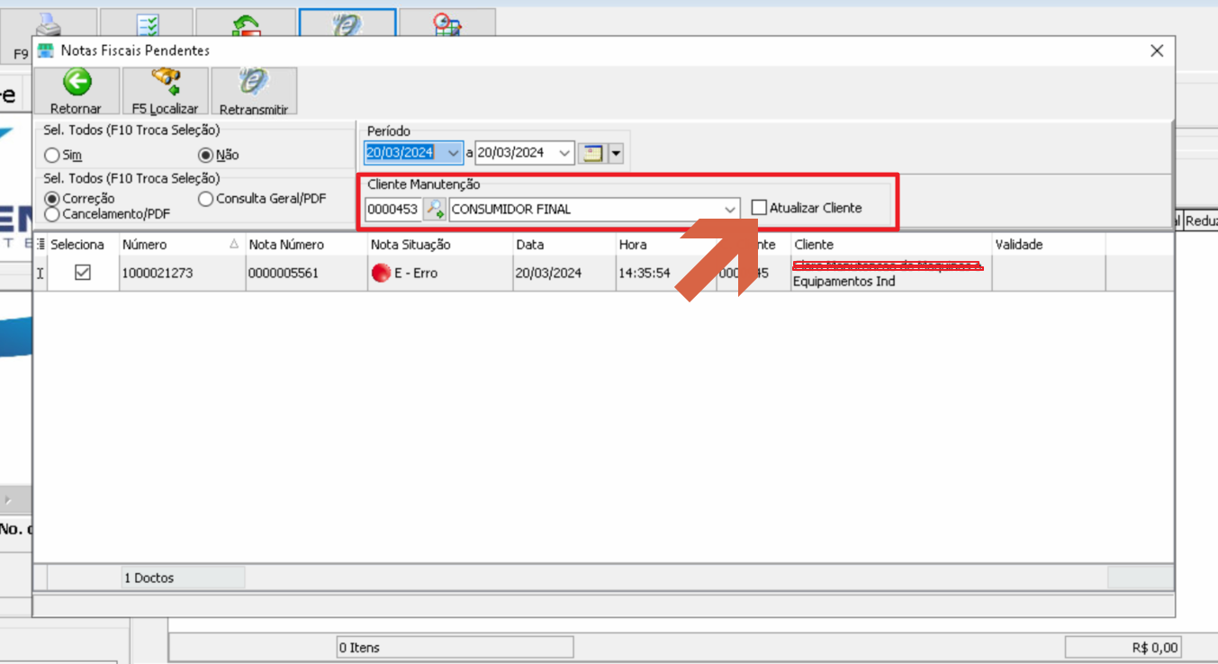Click the R$ 0,00 total in background window

[x=1122, y=647]
